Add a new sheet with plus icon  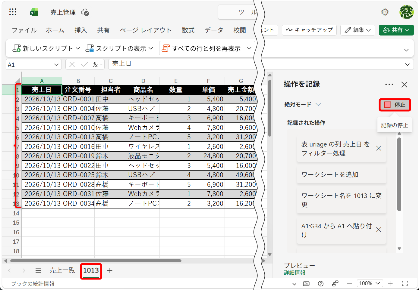(x=110, y=270)
